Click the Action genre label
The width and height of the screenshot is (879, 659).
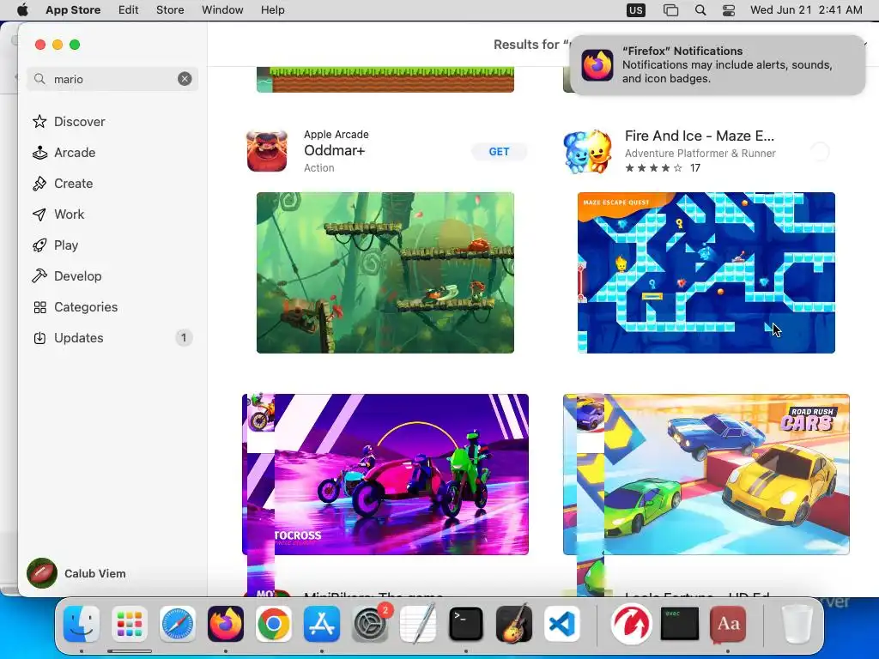(319, 167)
